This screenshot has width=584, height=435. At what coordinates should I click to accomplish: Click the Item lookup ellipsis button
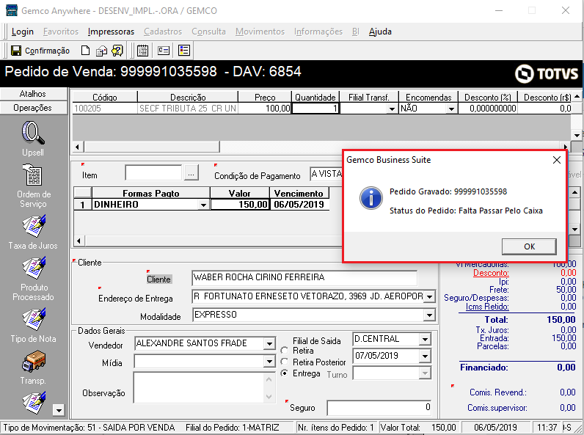pyautogui.click(x=191, y=173)
